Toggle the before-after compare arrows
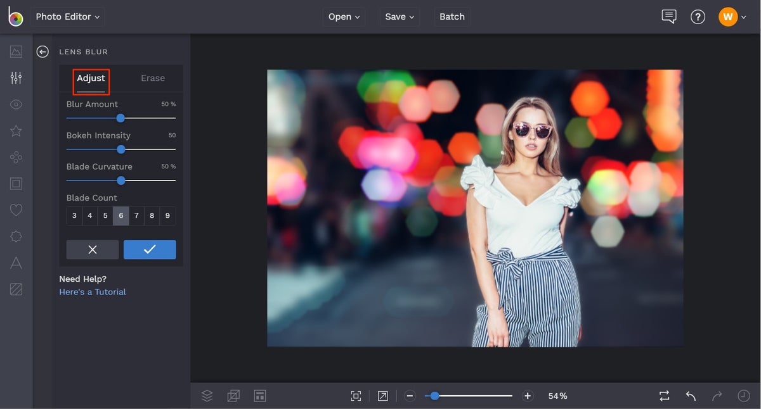Viewport: 761px width, 409px height. pyautogui.click(x=663, y=395)
